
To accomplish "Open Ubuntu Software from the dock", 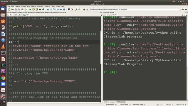I will pos(3,21).
